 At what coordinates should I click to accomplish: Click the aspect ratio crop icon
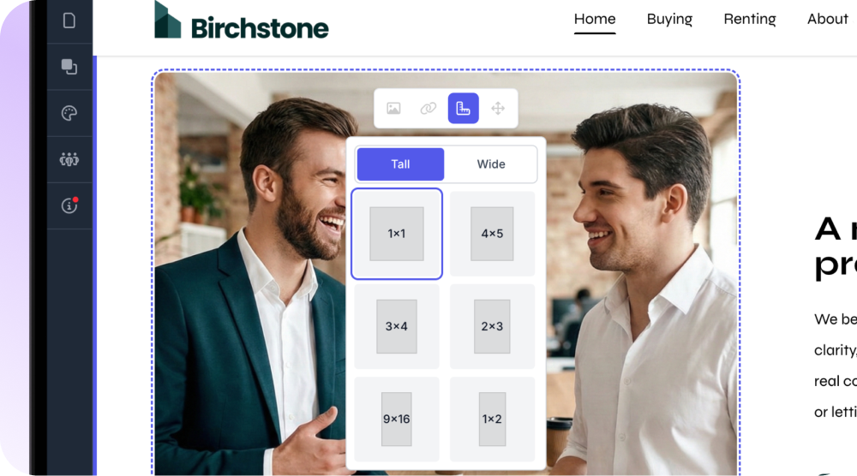(x=464, y=108)
